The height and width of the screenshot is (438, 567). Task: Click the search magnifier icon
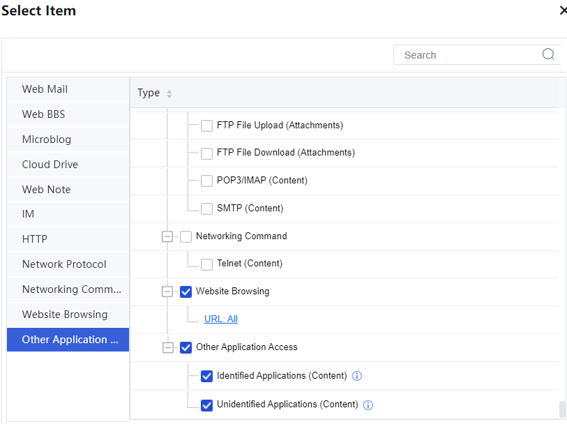pos(548,55)
